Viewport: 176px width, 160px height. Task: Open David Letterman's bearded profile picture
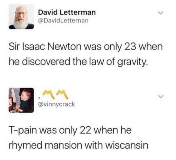(x=21, y=17)
